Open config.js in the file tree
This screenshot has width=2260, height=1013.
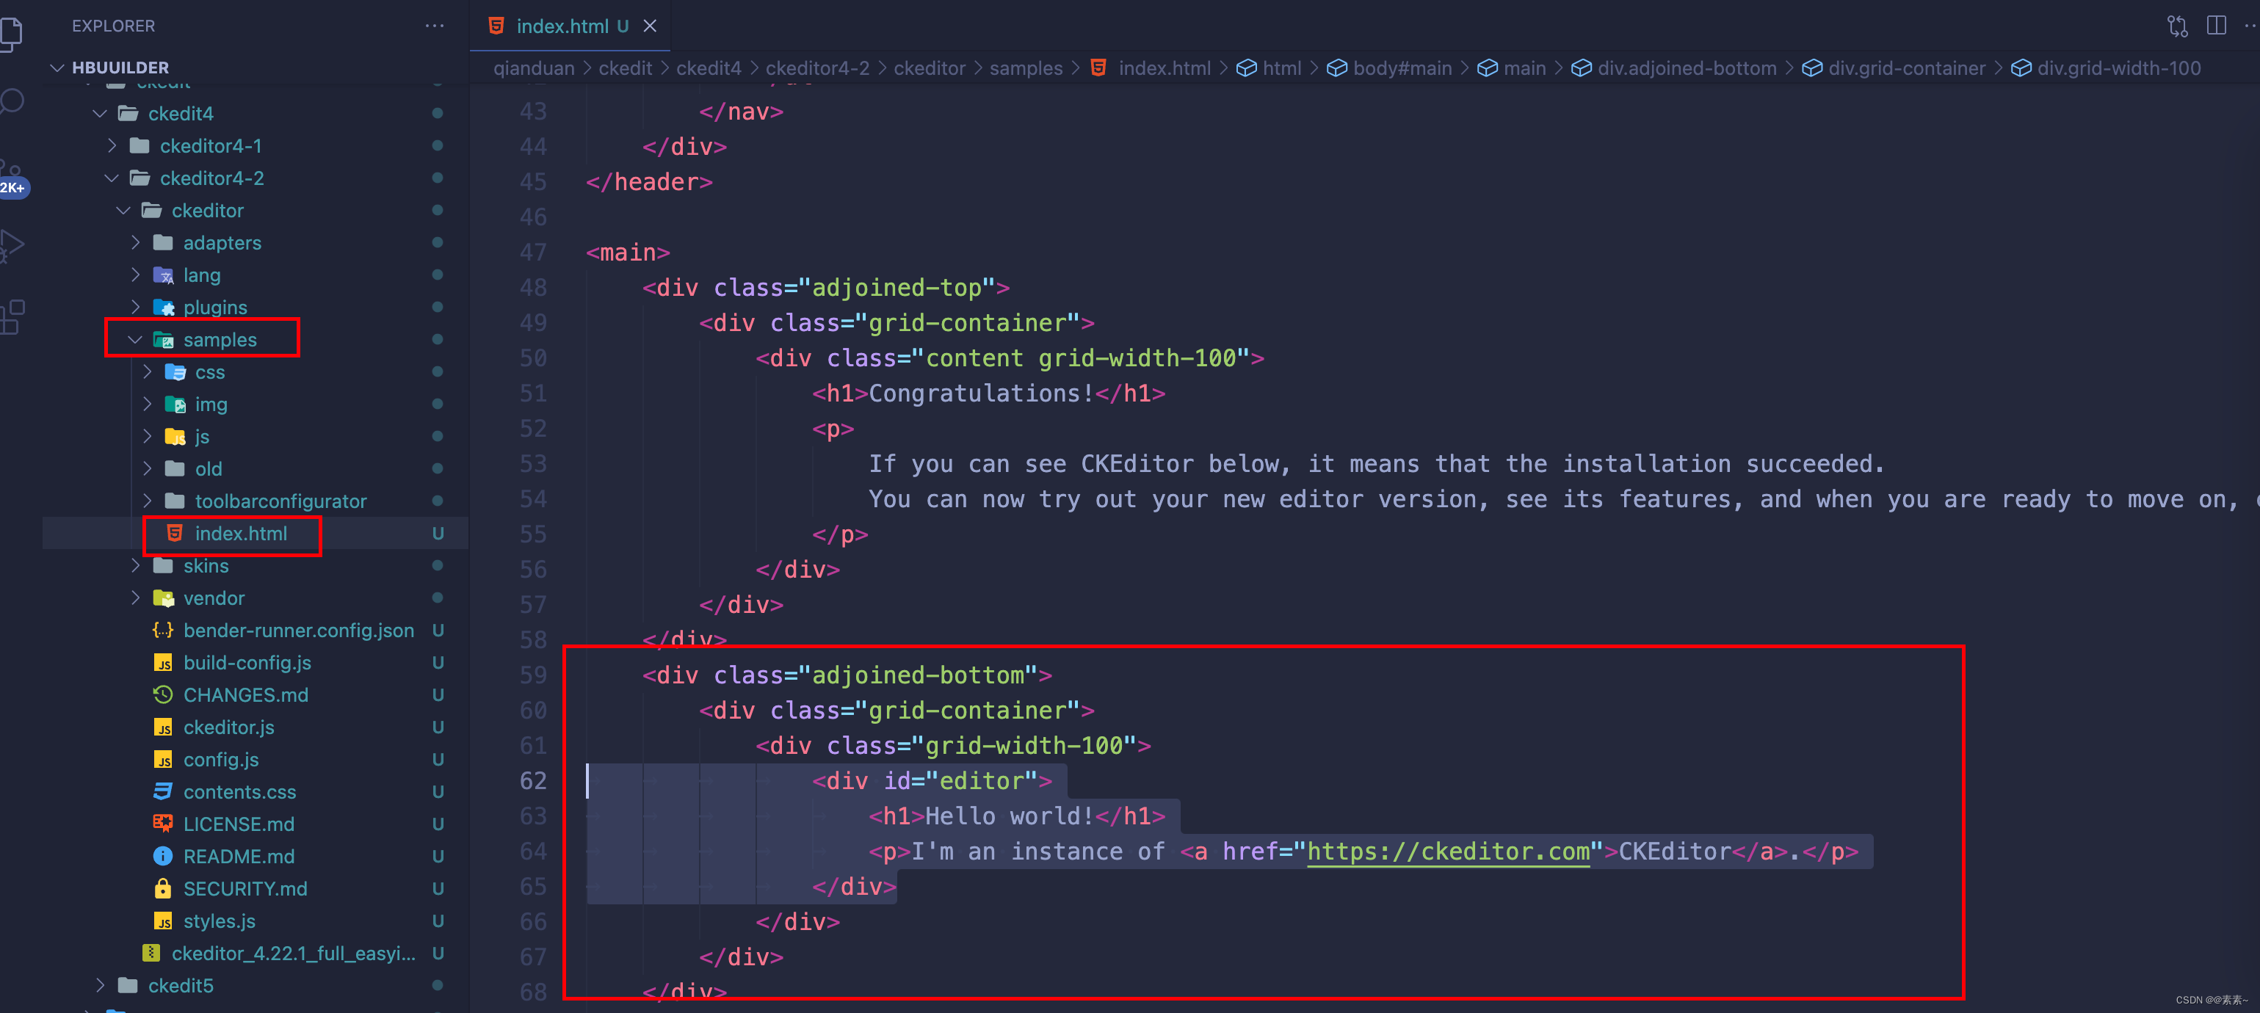(x=221, y=760)
